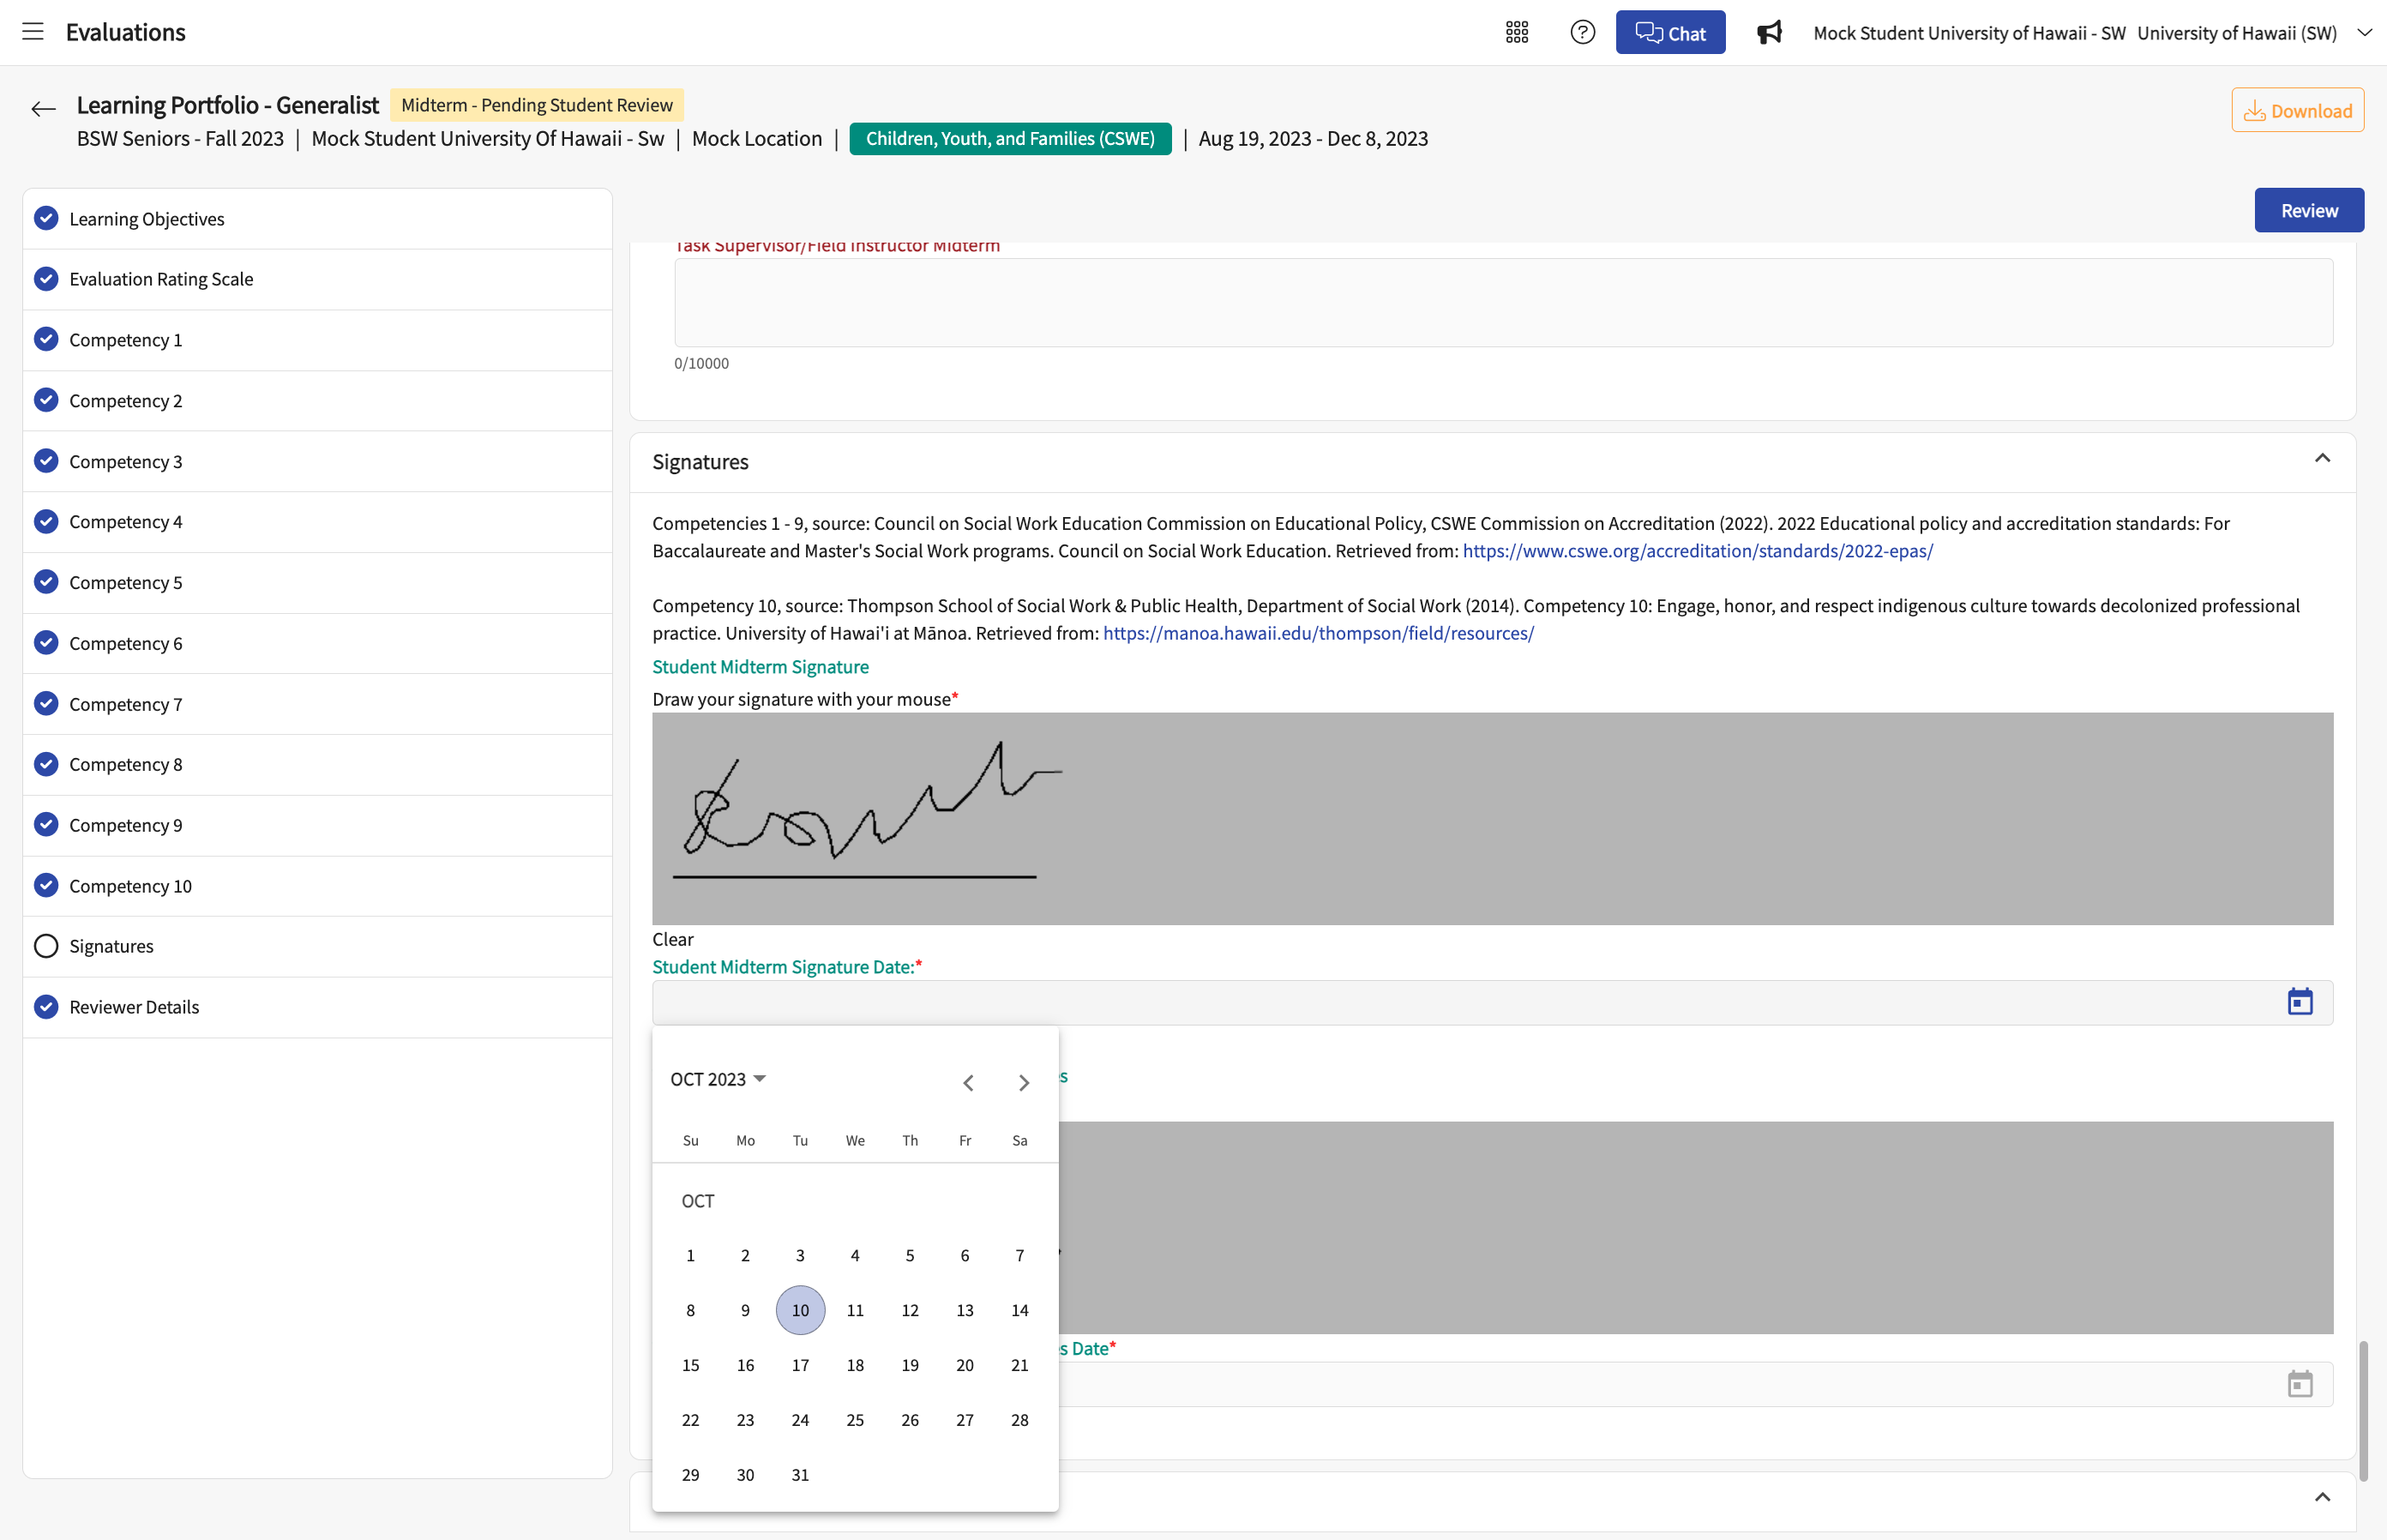Viewport: 2387px width, 1540px height.
Task: Click the Review button
Action: coord(2308,210)
